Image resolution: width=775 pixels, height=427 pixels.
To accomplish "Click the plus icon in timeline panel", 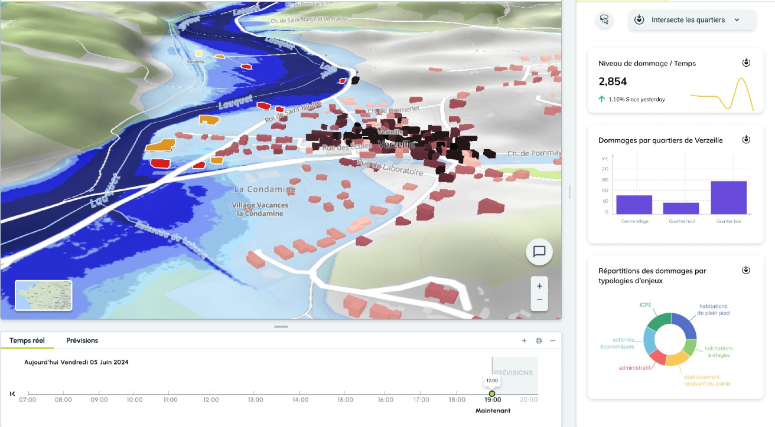I will [x=524, y=340].
